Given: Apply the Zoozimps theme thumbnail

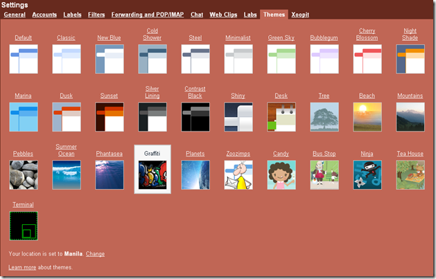Looking at the screenshot, I should [238, 175].
